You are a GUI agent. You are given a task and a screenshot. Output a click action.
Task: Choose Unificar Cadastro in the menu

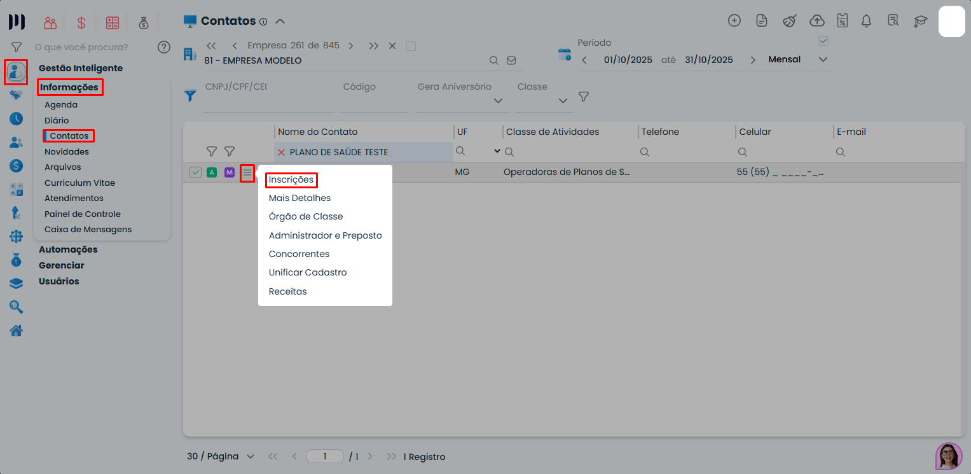pos(307,272)
